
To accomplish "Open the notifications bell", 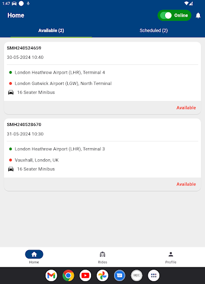I will [x=198, y=16].
